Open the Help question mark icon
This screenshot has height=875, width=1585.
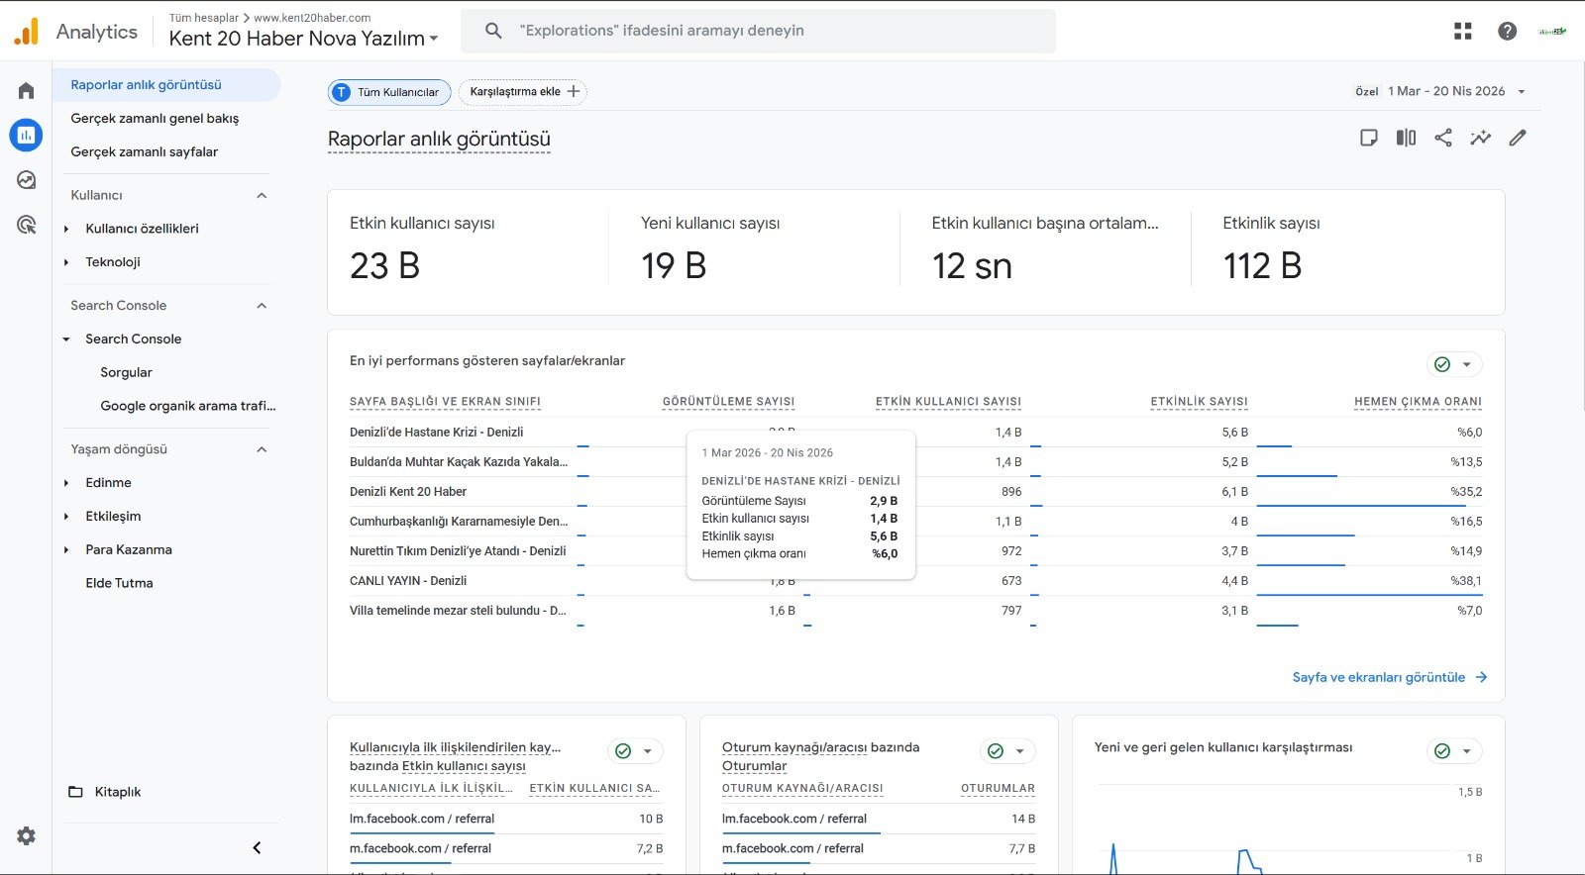point(1507,31)
